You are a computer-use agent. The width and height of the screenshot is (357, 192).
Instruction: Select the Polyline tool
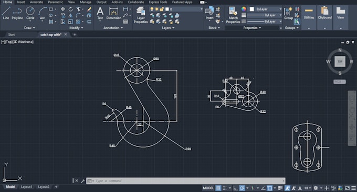[17, 13]
